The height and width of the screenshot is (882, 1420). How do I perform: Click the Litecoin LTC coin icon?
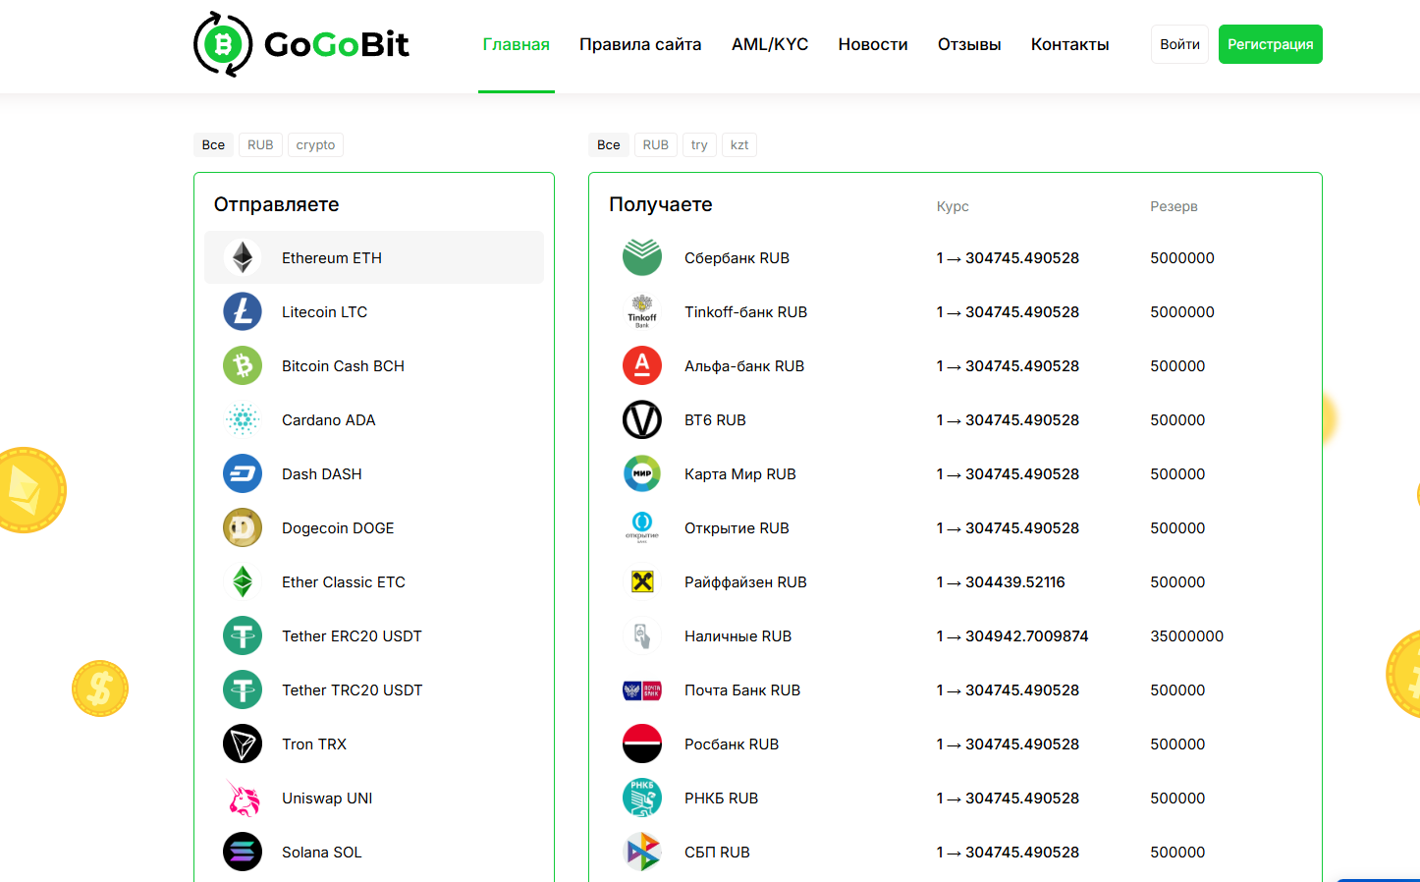coord(243,311)
